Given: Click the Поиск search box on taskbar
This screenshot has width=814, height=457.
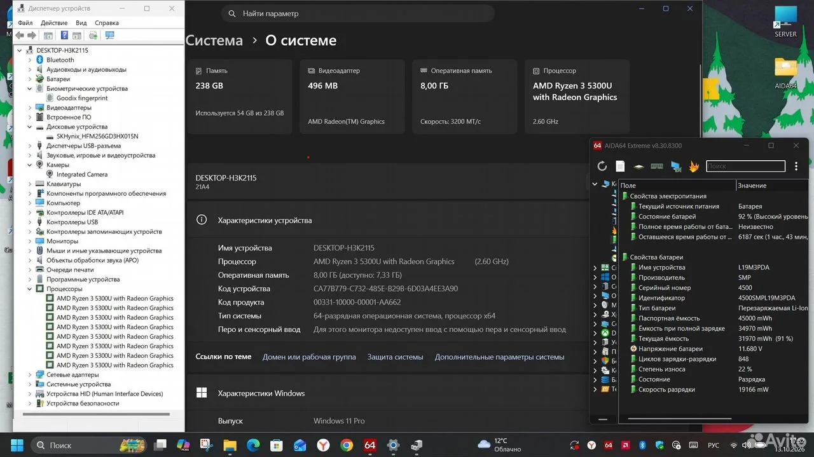Looking at the screenshot, I should 90,445.
